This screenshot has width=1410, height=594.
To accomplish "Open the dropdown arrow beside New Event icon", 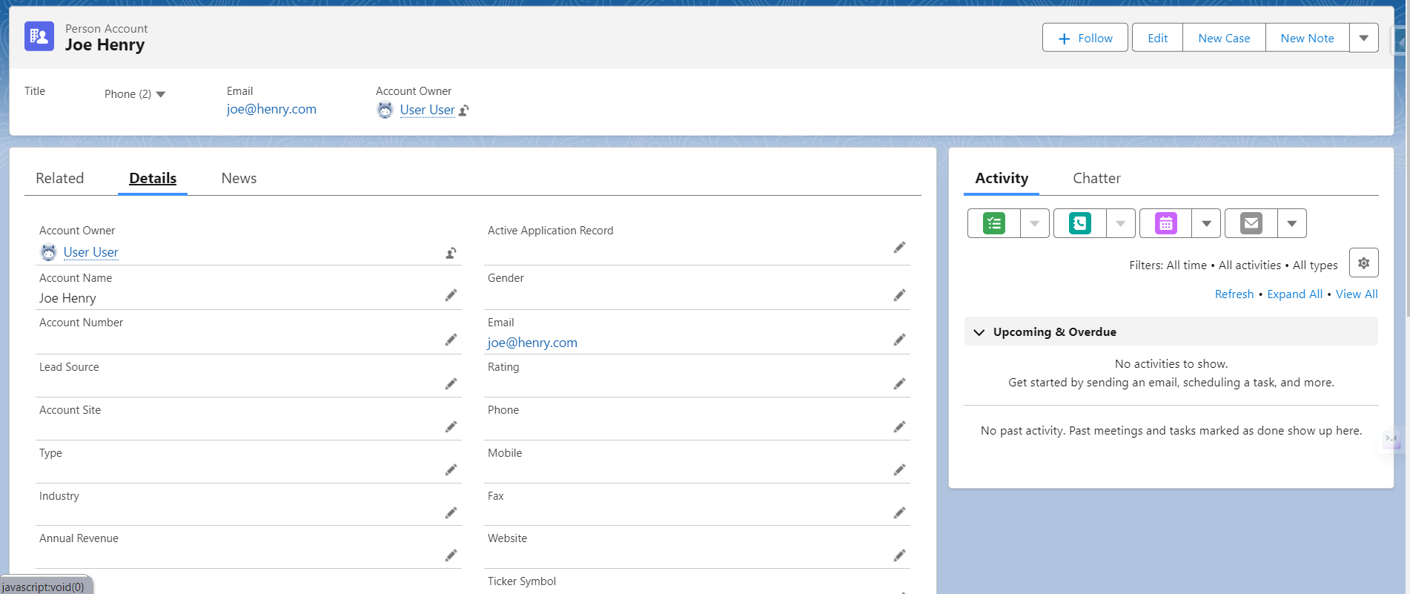I will 1206,223.
